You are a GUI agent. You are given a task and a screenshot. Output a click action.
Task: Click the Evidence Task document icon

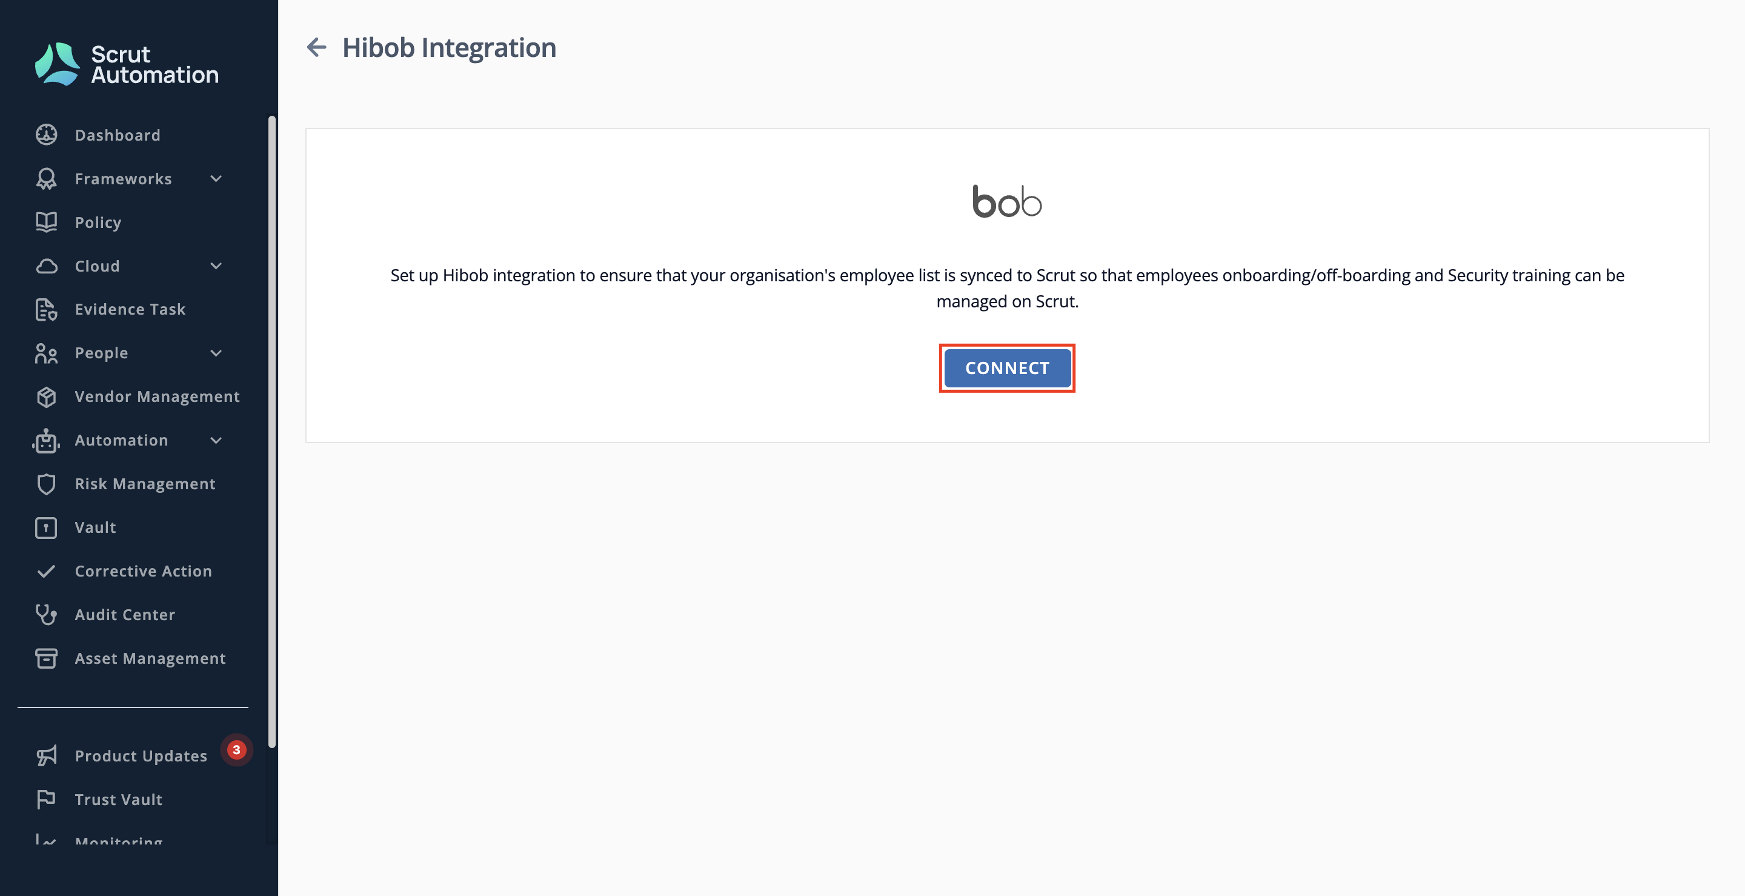pos(46,310)
